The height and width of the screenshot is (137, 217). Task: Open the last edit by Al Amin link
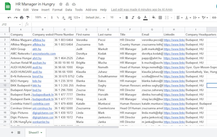click(x=142, y=10)
